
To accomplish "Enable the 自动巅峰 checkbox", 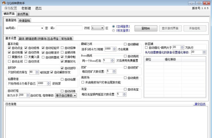I will (x=125, y=44).
